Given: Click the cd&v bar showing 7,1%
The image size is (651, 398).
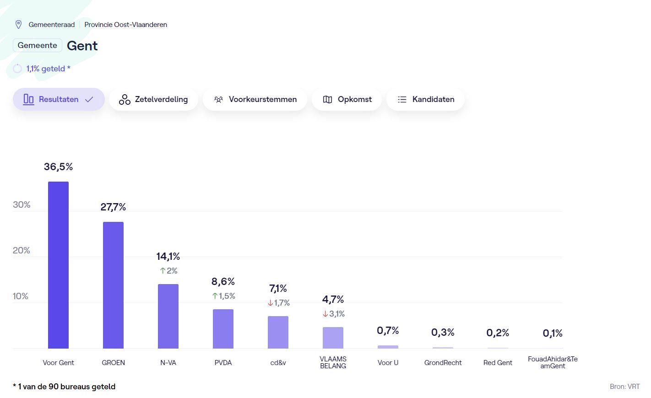Looking at the screenshot, I should 278,332.
